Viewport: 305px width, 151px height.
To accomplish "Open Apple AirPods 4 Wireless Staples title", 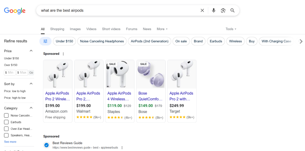I will pos(119,96).
